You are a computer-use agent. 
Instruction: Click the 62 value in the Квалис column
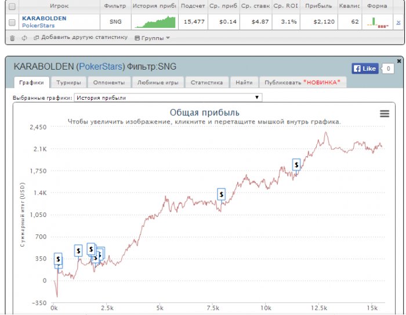(x=355, y=22)
